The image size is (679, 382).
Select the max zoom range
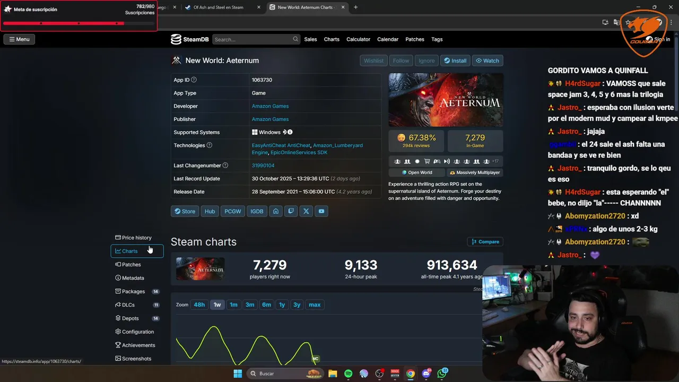pyautogui.click(x=315, y=305)
